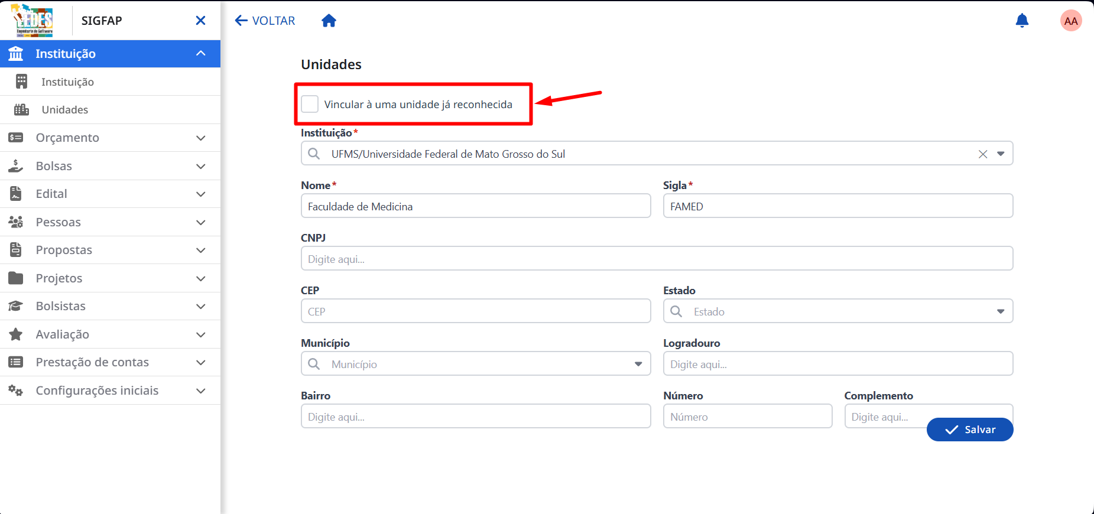Clear the selected Instituição with the X icon

tap(983, 154)
